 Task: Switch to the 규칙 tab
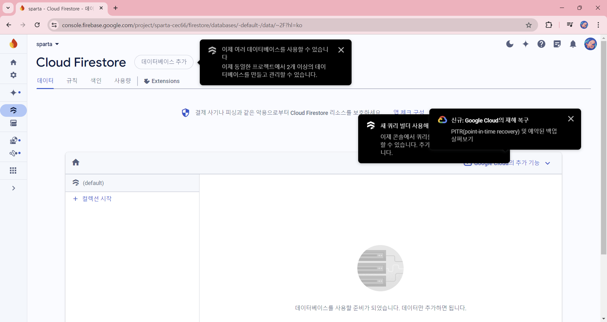pos(72,81)
